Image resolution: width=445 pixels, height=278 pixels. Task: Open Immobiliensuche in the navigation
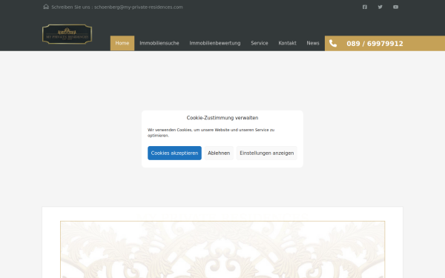pos(159,43)
